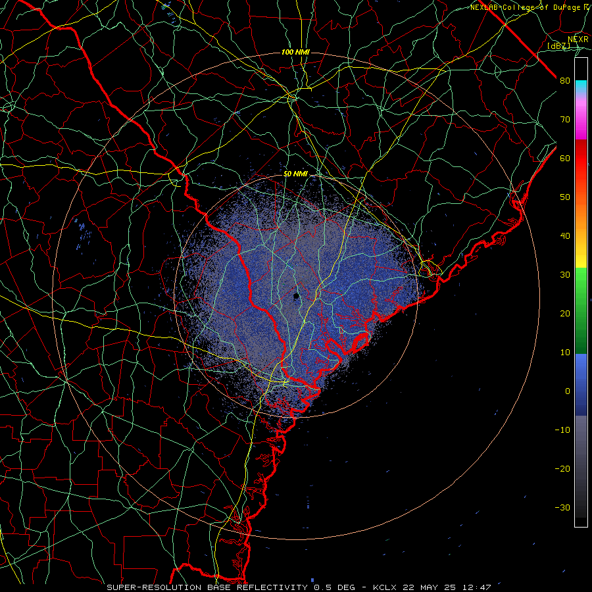
Task: Click the '80' value on the dBZ scale
Action: [565, 80]
